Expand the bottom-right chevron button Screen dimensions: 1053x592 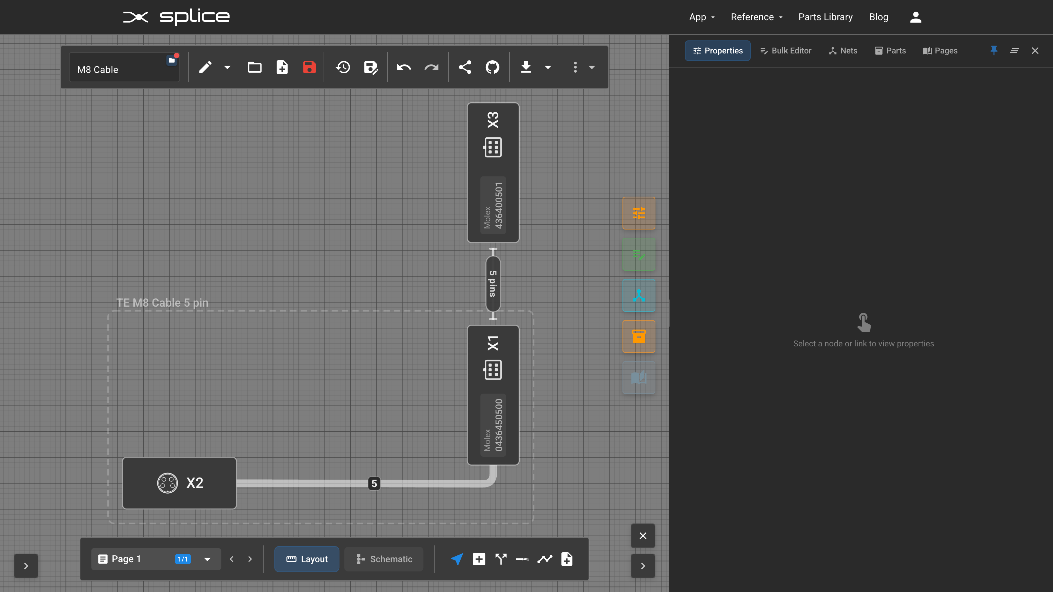tap(643, 566)
